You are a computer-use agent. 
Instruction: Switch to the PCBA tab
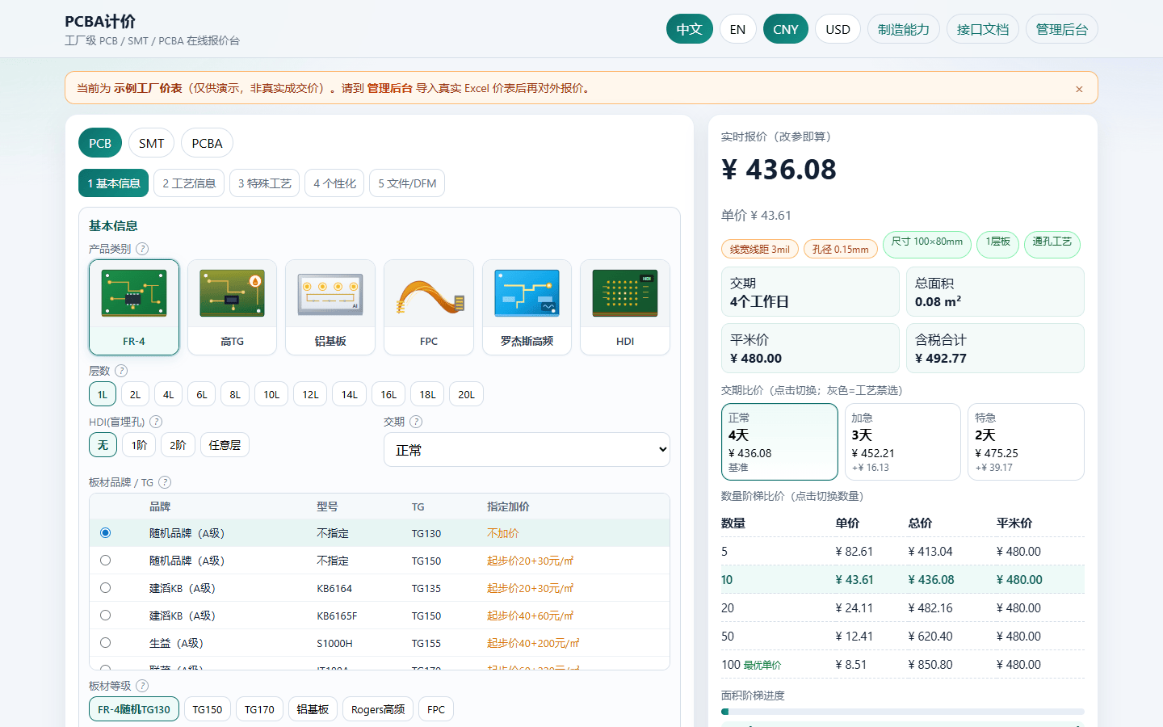click(x=207, y=143)
